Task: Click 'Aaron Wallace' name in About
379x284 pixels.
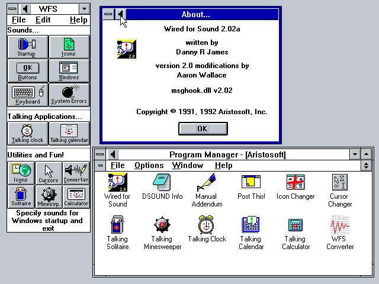Action: click(201, 75)
